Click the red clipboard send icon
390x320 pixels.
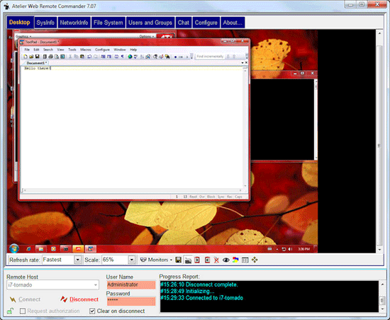[x=197, y=260]
